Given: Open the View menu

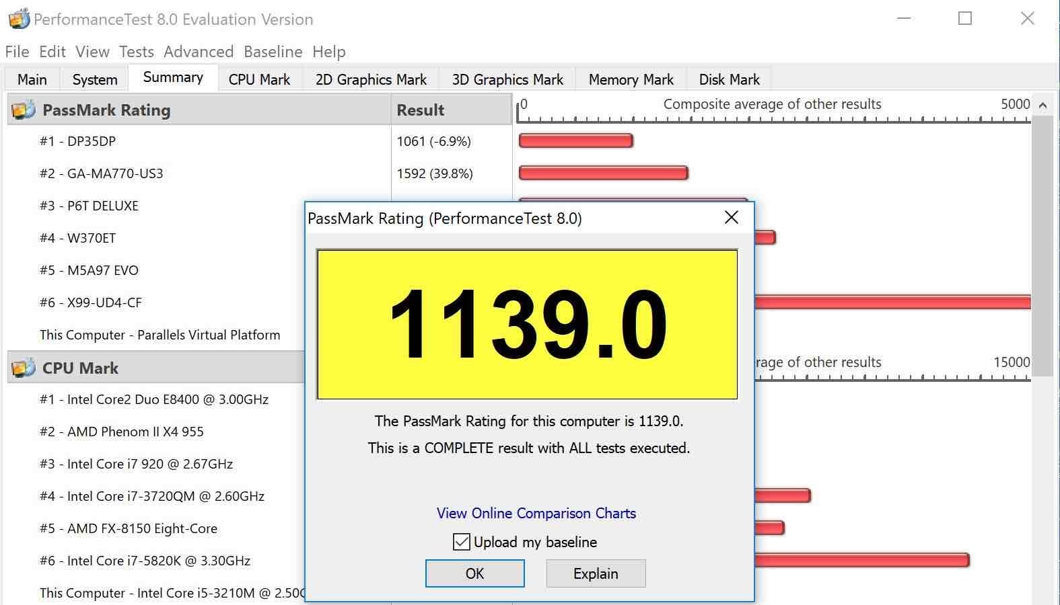Looking at the screenshot, I should click(93, 52).
